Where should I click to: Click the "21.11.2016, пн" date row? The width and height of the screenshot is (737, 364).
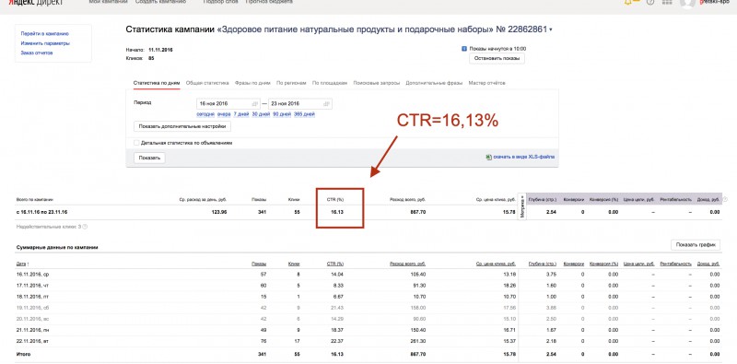point(32,330)
